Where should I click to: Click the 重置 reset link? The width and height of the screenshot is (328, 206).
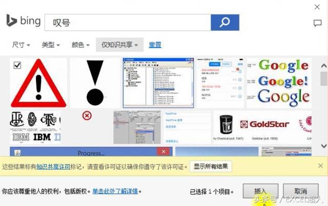(x=155, y=44)
